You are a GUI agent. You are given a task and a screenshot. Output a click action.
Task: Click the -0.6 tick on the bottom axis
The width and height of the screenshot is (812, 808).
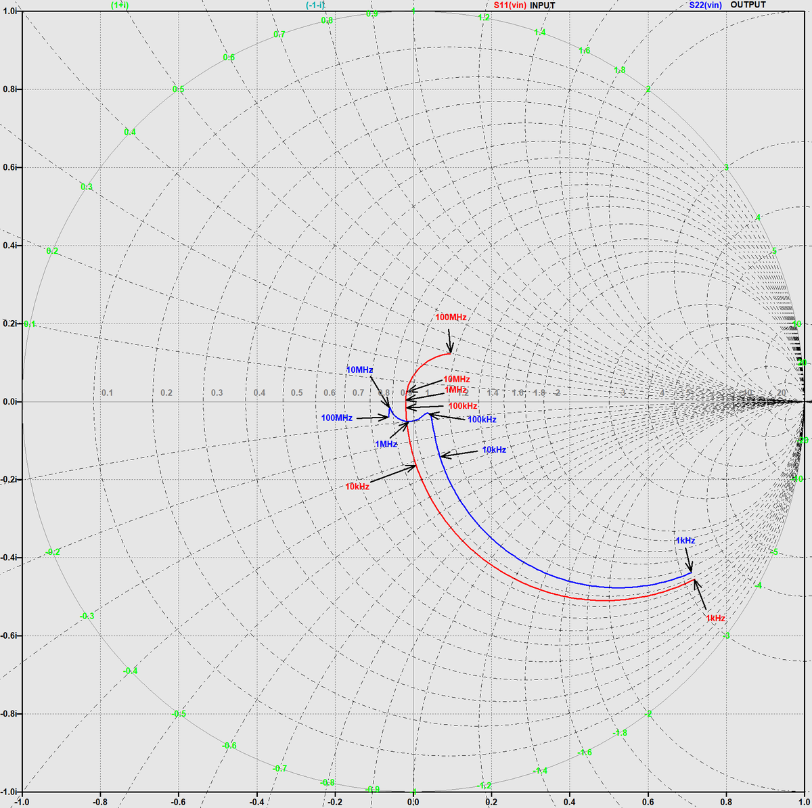(x=178, y=802)
